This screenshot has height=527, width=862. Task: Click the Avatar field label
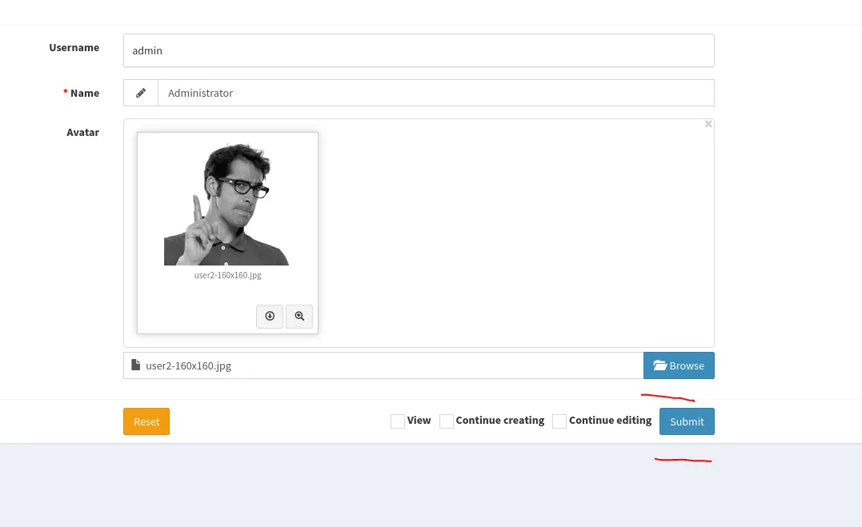coord(83,132)
